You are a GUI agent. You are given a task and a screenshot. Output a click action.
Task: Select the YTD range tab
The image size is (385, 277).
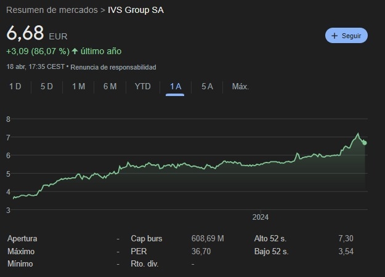pos(142,87)
